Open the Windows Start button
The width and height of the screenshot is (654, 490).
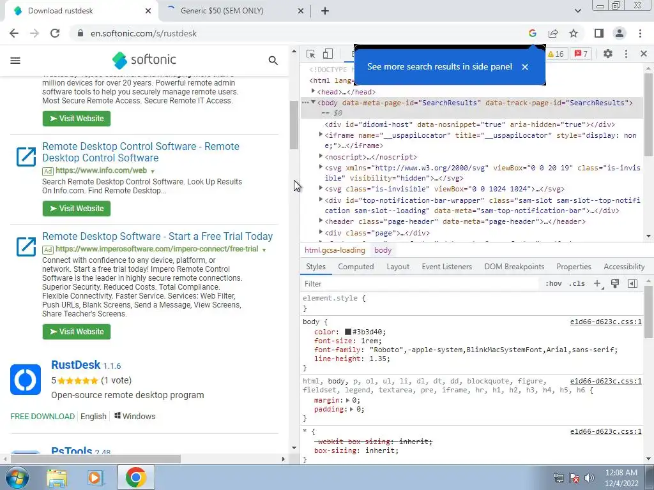click(x=17, y=477)
